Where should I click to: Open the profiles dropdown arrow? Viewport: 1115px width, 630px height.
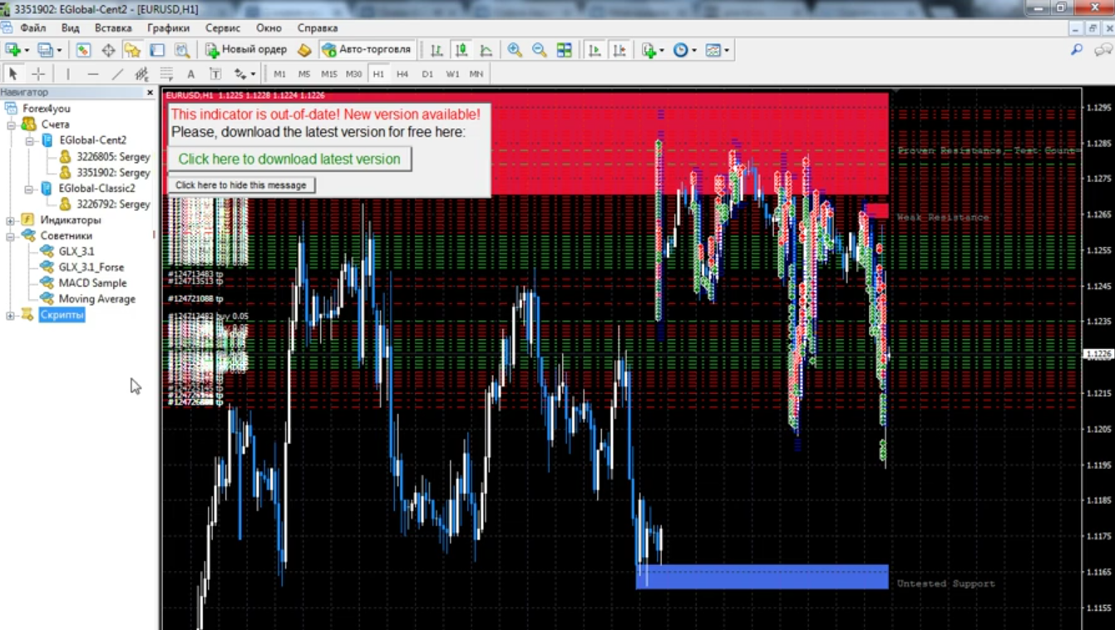click(x=59, y=51)
